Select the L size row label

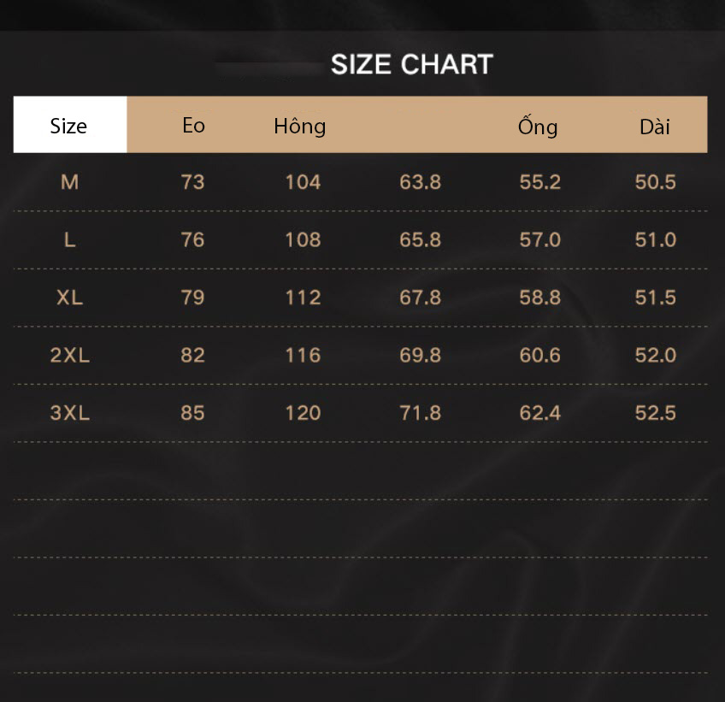pyautogui.click(x=70, y=240)
